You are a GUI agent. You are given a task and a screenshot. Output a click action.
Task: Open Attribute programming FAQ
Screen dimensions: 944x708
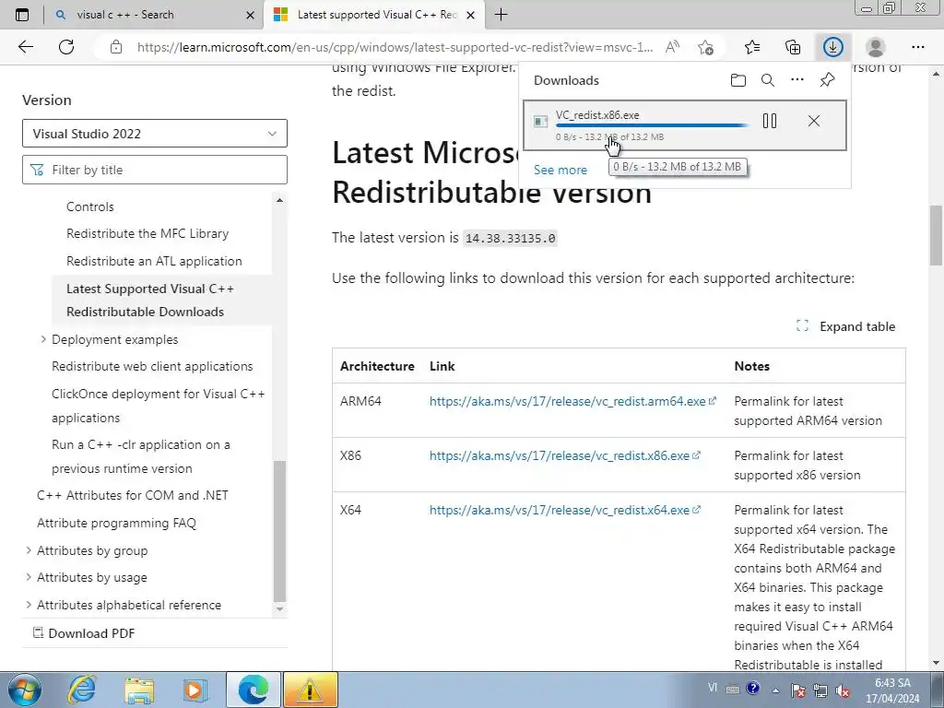[x=116, y=523]
